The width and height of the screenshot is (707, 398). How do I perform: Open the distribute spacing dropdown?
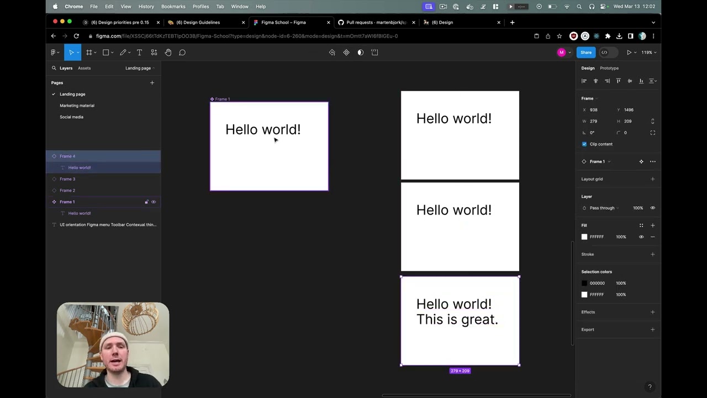click(652, 81)
